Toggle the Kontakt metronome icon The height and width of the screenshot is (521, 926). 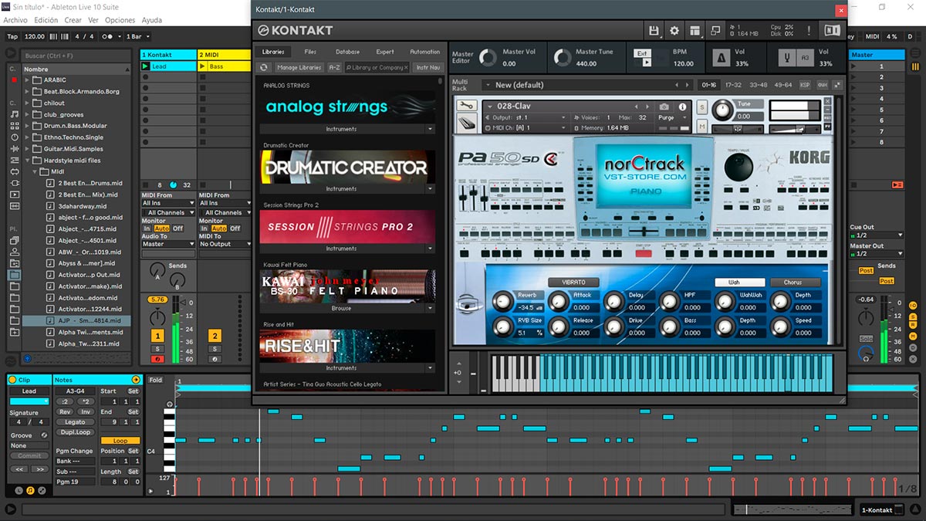[721, 58]
